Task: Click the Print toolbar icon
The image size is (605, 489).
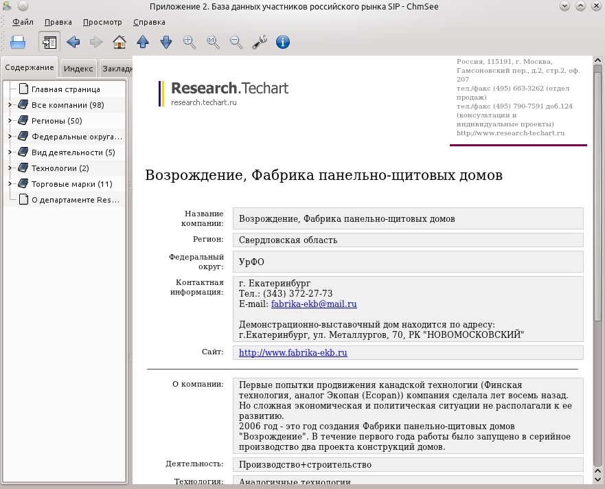Action: (x=18, y=42)
